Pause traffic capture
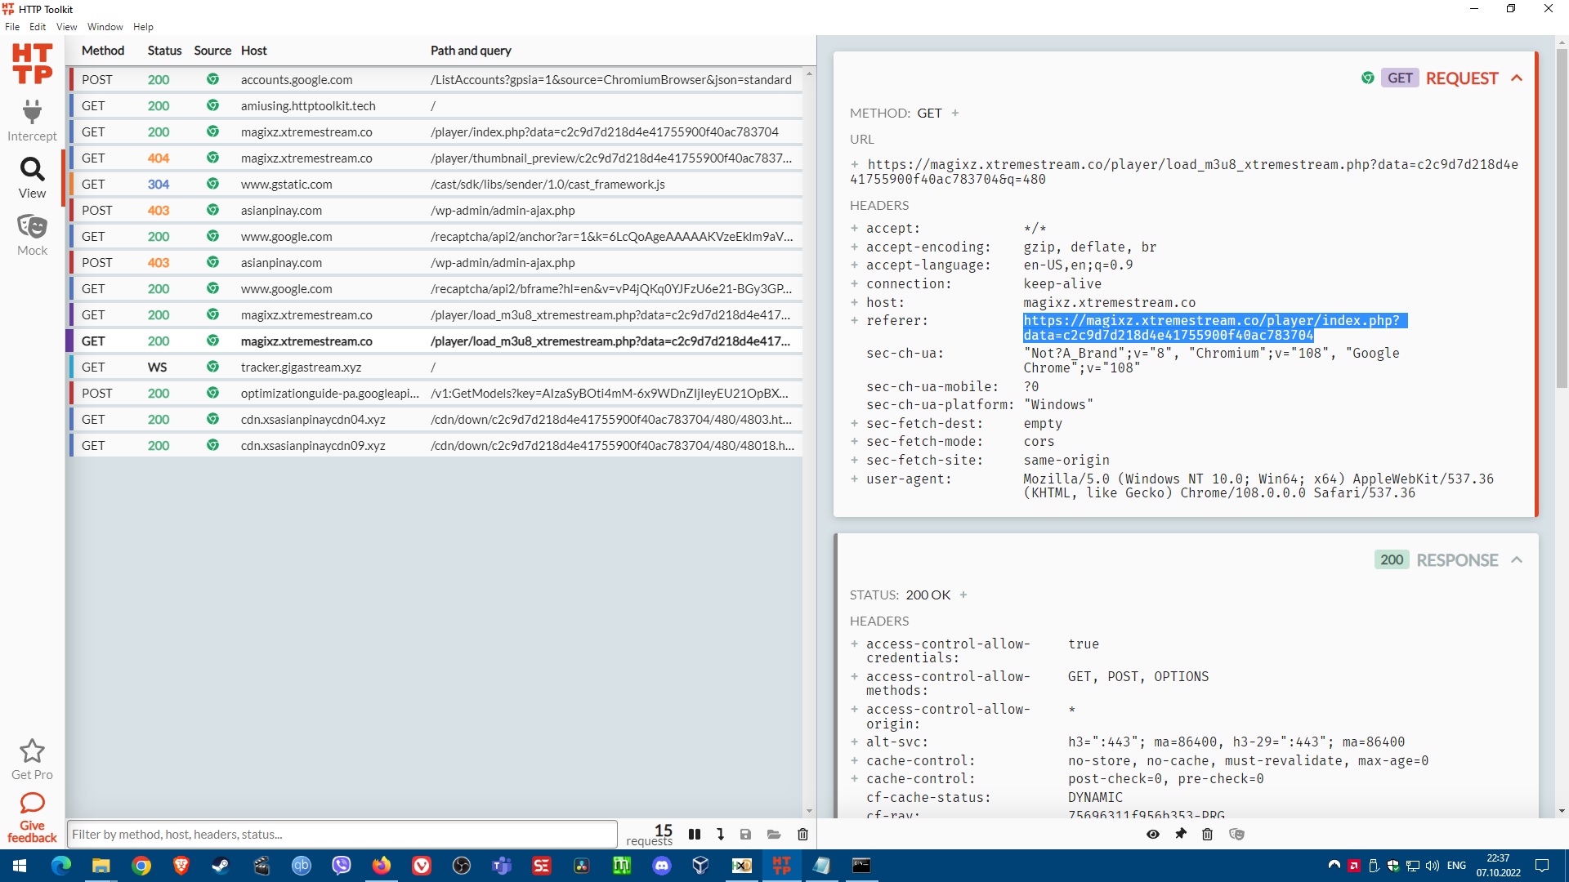Viewport: 1569px width, 882px height. [695, 834]
